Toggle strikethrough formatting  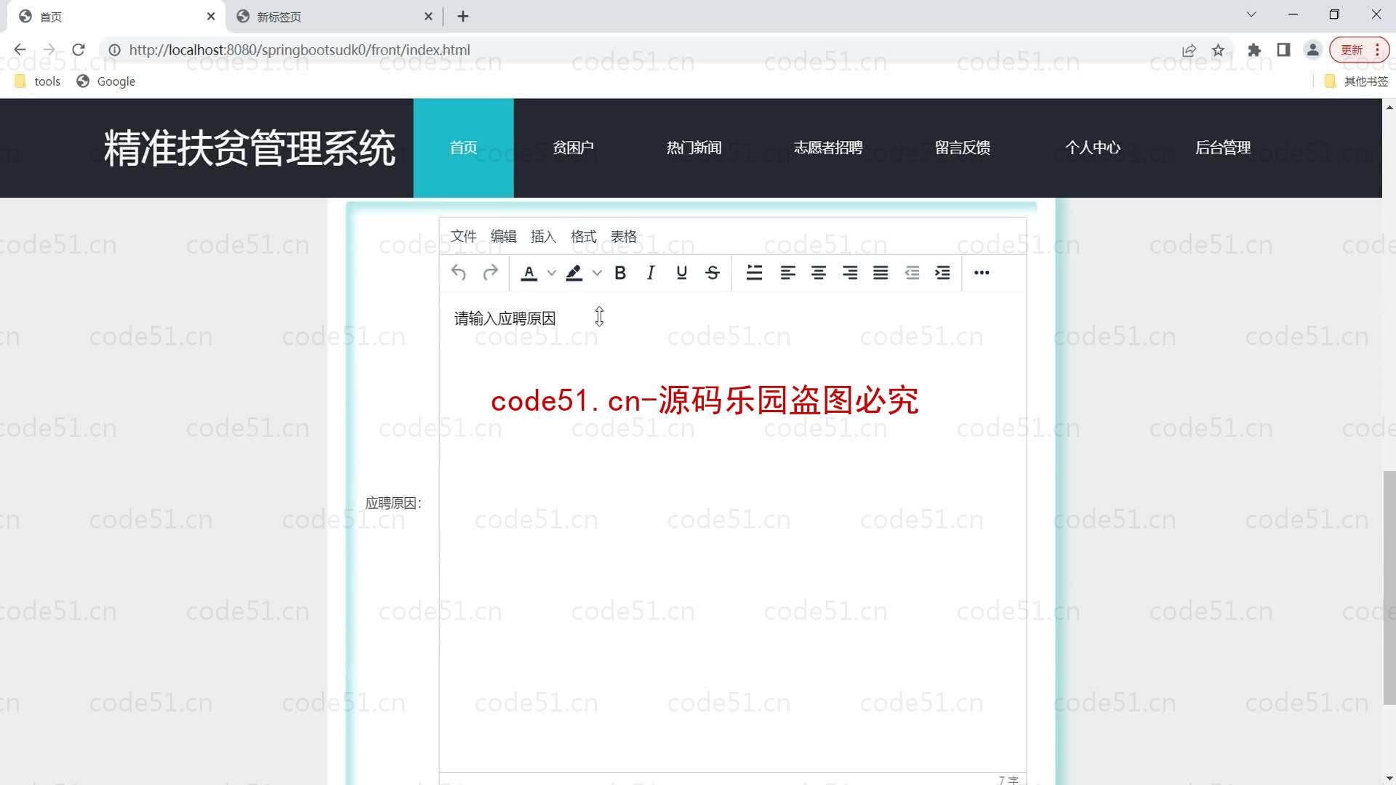point(713,273)
